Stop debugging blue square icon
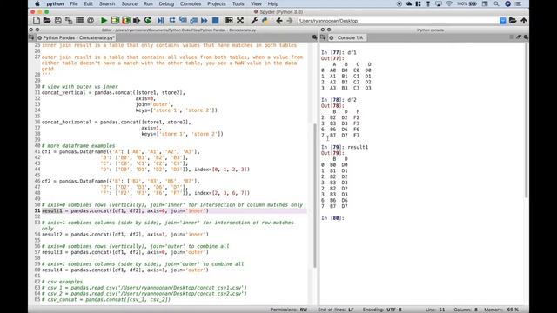The height and width of the screenshot is (313, 557). point(215,21)
